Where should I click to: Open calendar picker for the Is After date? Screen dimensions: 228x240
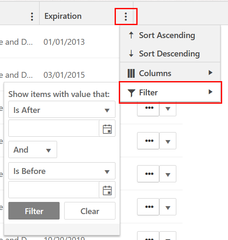tap(107, 128)
